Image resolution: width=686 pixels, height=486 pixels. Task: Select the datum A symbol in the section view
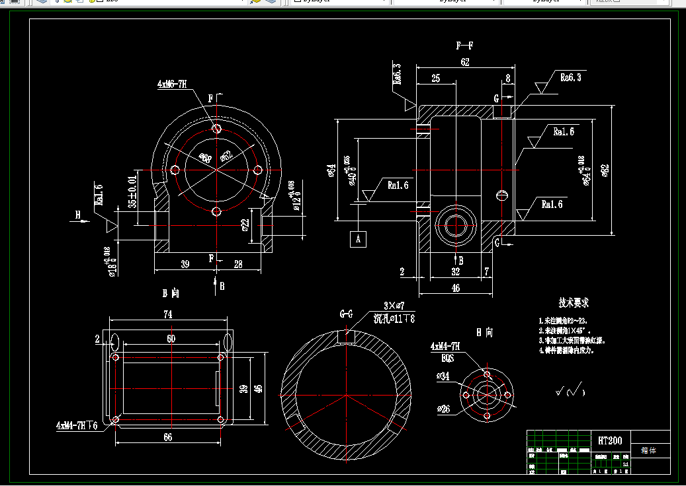click(x=358, y=240)
